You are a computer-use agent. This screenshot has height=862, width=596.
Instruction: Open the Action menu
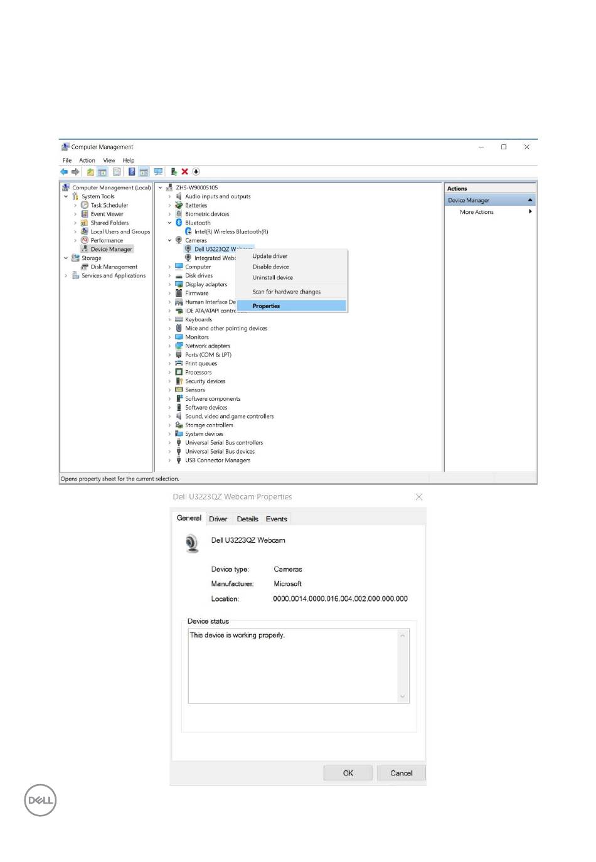[87, 160]
